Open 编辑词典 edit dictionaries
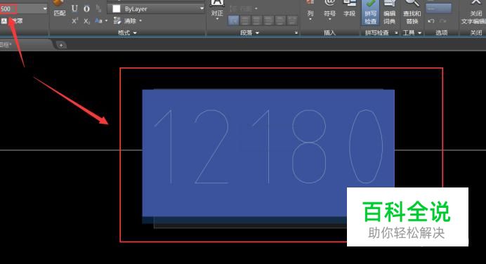This screenshot has width=486, height=264. [x=389, y=13]
